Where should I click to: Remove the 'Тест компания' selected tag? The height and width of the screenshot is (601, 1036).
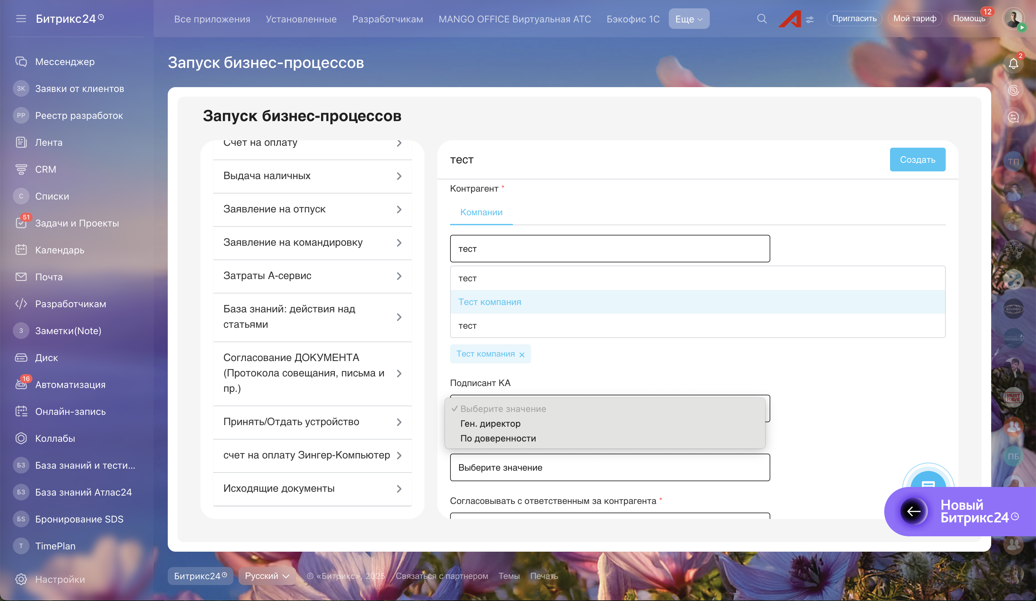(x=522, y=355)
